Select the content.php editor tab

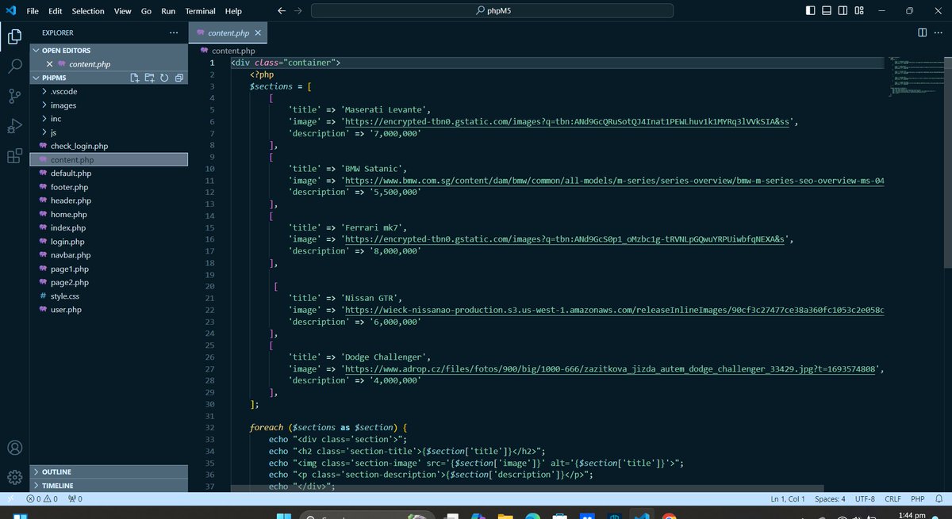coord(229,33)
